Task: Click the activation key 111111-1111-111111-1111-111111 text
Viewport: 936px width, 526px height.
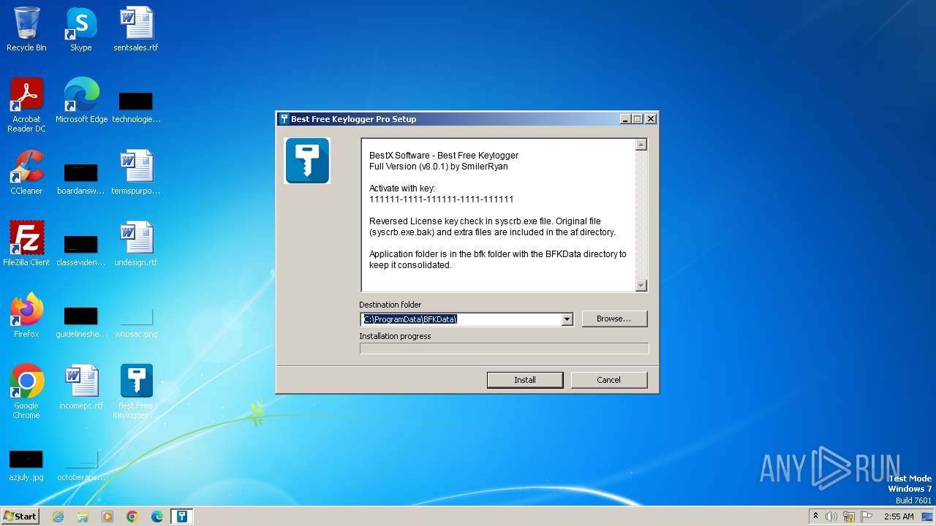Action: coord(441,199)
